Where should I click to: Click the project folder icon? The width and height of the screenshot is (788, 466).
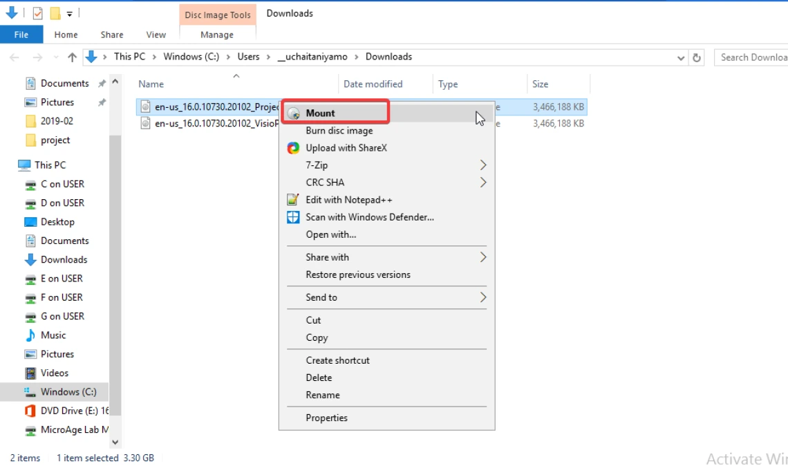[30, 140]
